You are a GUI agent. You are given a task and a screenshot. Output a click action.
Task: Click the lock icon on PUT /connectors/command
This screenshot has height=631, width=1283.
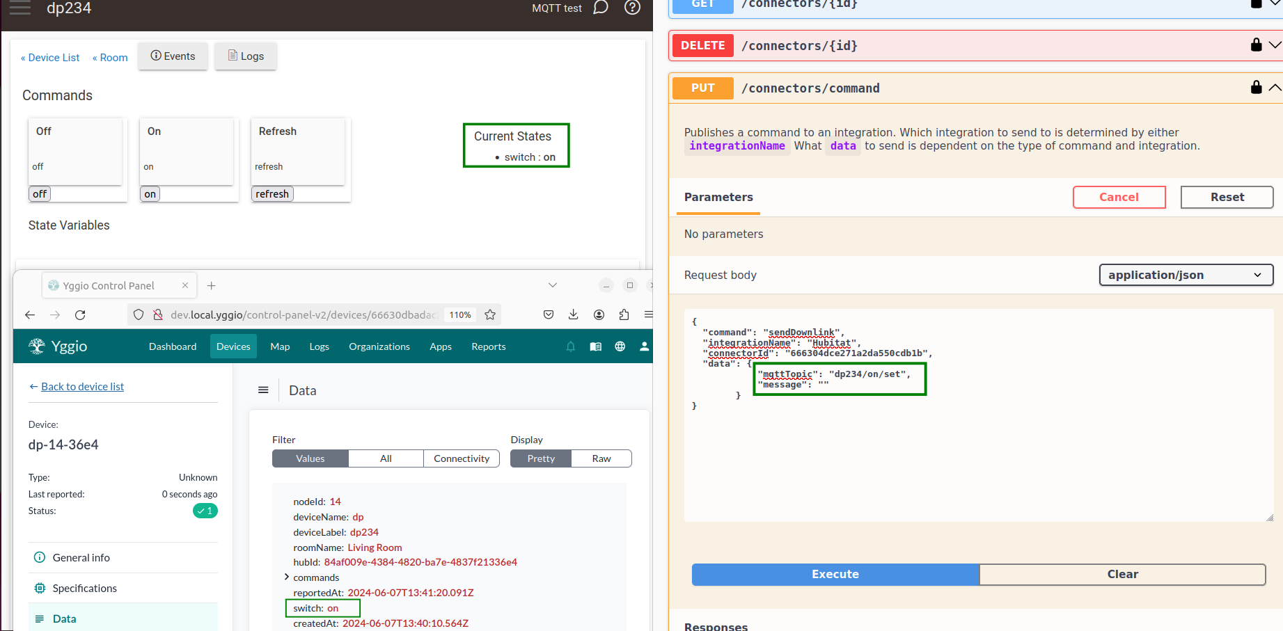pyautogui.click(x=1256, y=88)
